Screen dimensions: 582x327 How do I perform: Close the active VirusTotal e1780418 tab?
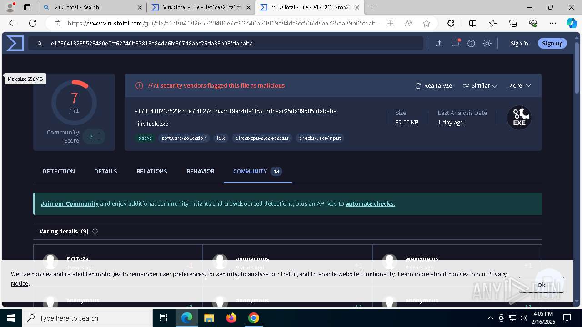pos(357,7)
